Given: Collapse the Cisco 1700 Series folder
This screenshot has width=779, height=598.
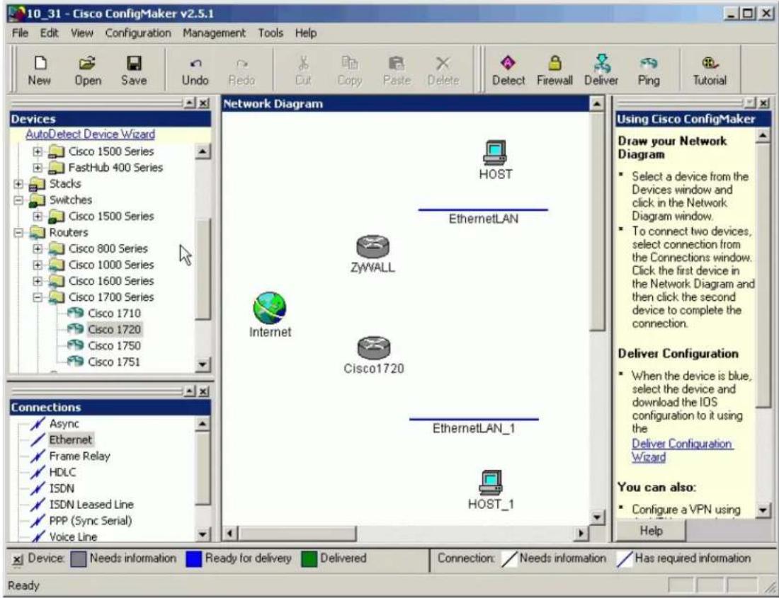Looking at the screenshot, I should point(38,297).
